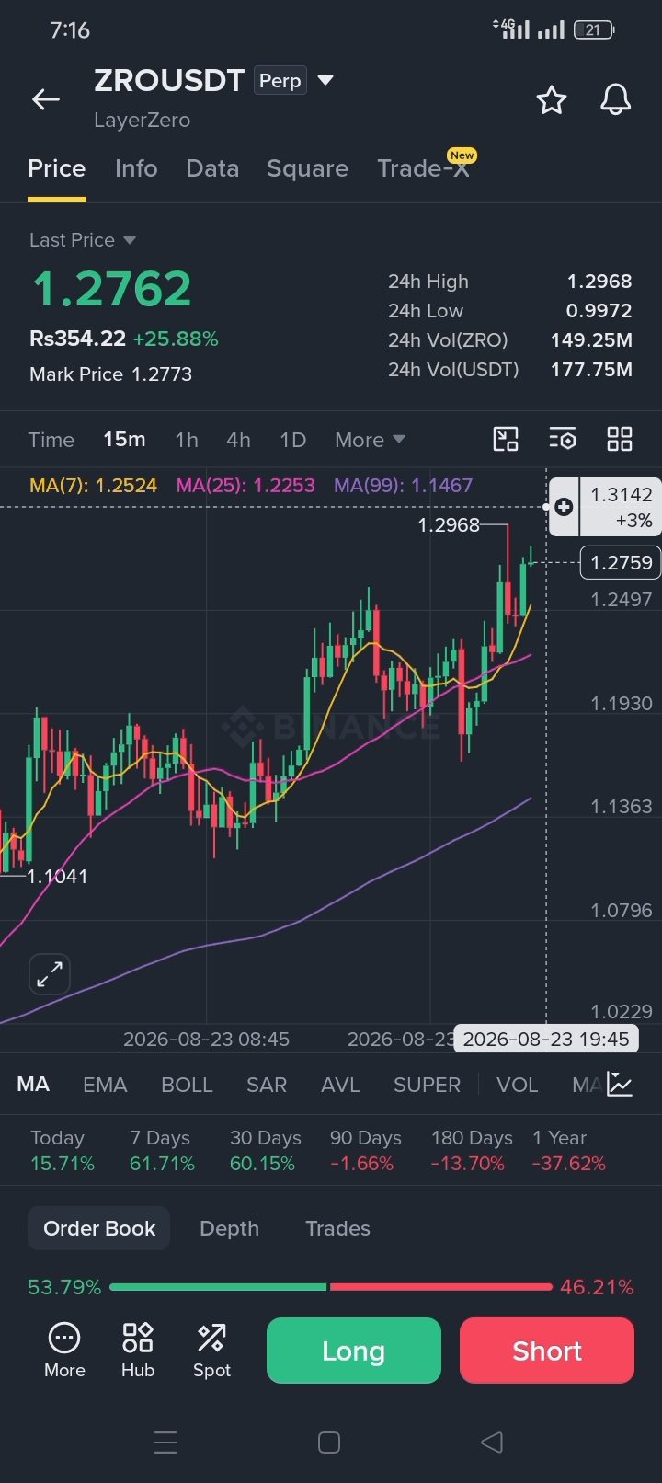This screenshot has height=1483, width=662.
Task: Tap Android recent apps menu button
Action: tap(165, 1442)
